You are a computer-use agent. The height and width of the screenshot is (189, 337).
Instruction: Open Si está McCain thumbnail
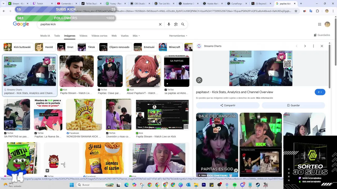pyautogui.click(x=104, y=158)
